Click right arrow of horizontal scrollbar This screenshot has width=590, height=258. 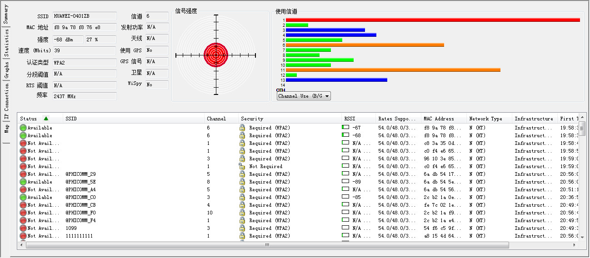click(574, 245)
